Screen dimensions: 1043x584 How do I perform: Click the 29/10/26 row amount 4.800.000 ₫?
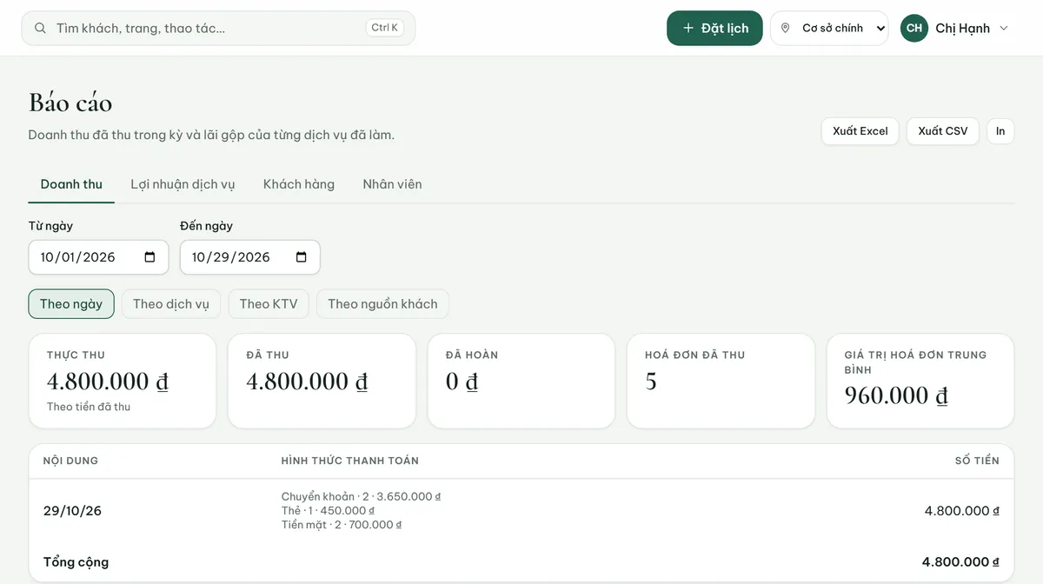(962, 511)
